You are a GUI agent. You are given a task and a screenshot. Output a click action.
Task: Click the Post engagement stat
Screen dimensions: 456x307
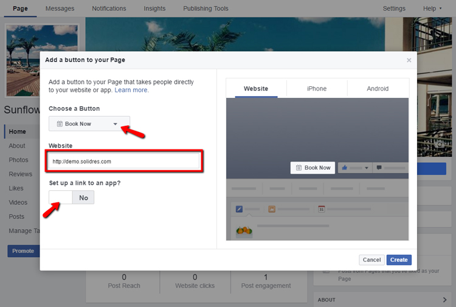(x=266, y=281)
